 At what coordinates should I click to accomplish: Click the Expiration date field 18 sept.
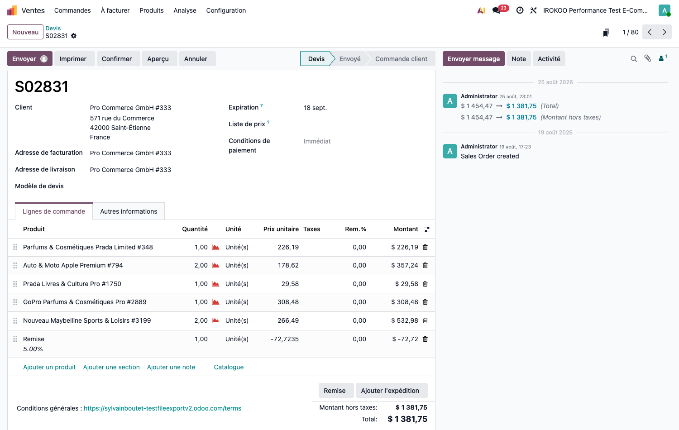pyautogui.click(x=315, y=108)
